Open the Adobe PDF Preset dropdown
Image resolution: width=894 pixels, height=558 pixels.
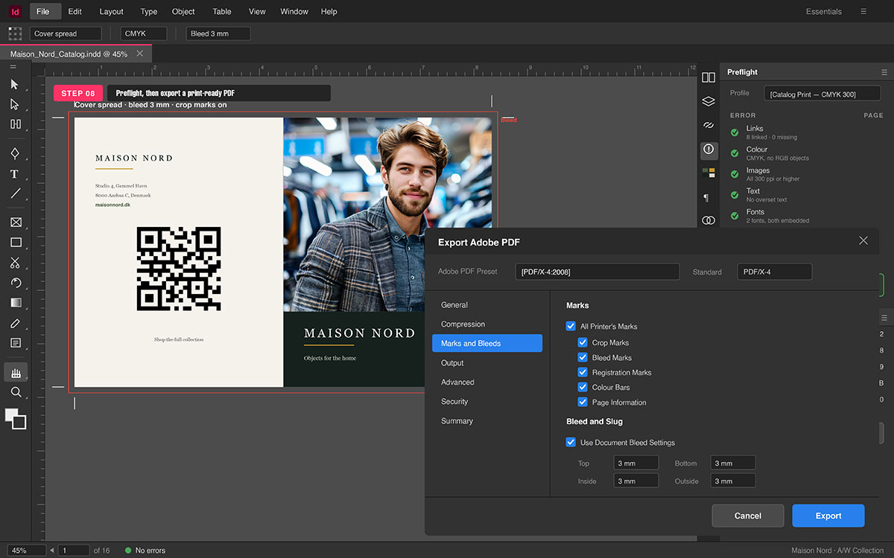pyautogui.click(x=597, y=272)
